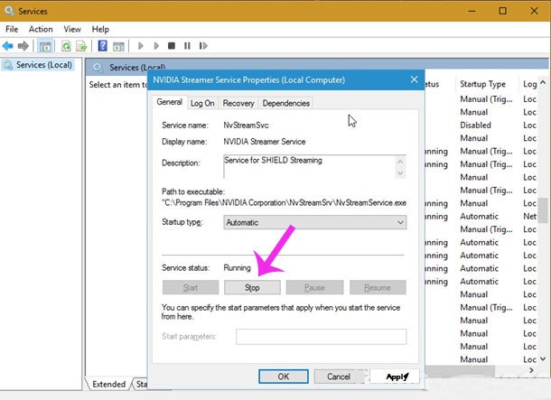Image resolution: width=551 pixels, height=400 pixels.
Task: Switch to the Dependencies tab
Action: click(286, 103)
